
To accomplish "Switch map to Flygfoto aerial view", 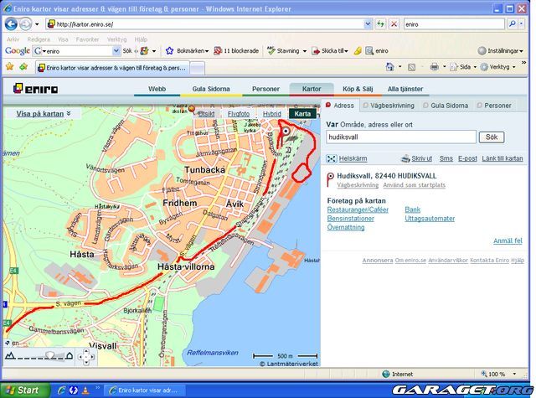I will (x=239, y=113).
